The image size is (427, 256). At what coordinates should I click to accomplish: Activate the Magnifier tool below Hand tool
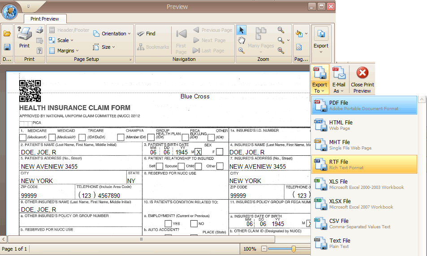point(241,50)
